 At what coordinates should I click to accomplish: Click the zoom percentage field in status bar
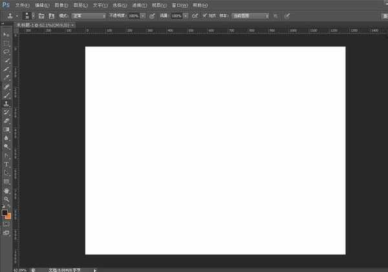(x=6, y=269)
